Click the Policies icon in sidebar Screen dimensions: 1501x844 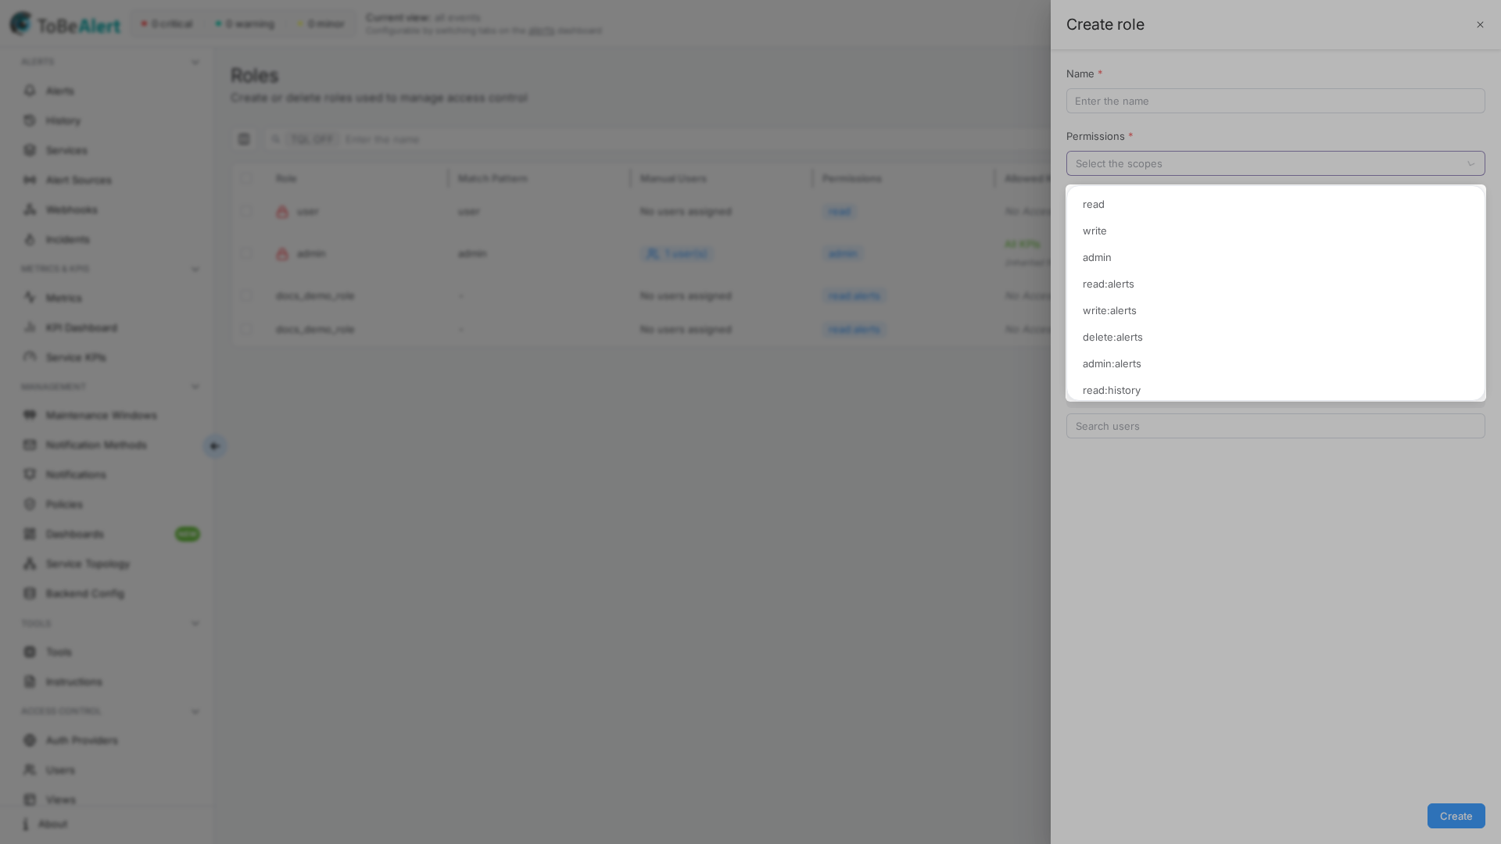[30, 504]
